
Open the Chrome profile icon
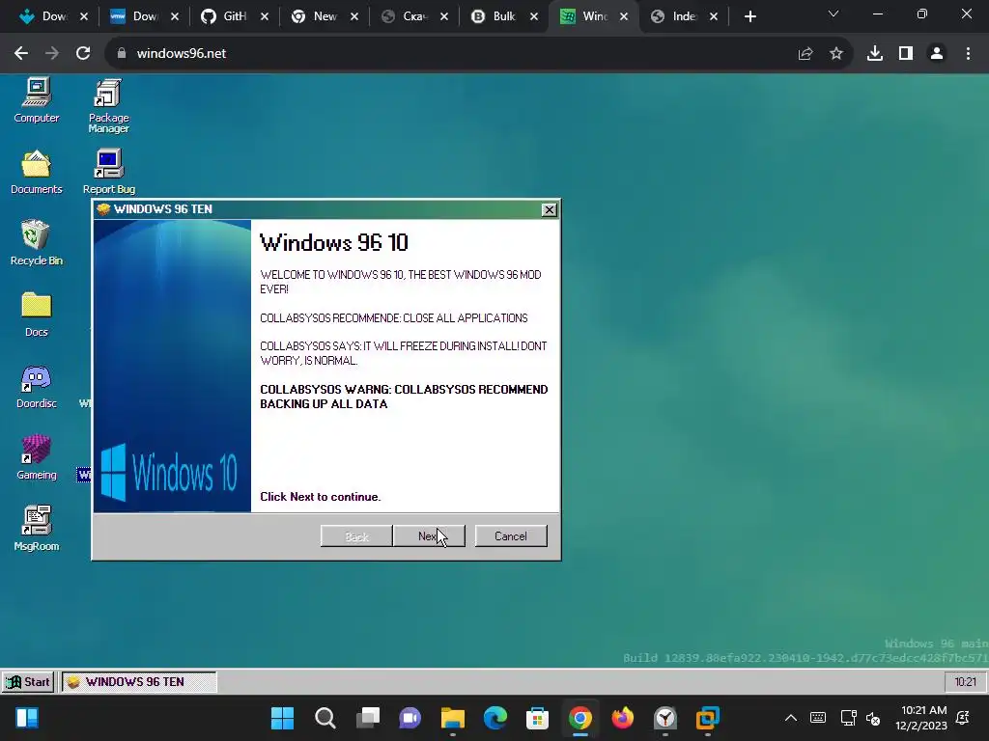937,54
